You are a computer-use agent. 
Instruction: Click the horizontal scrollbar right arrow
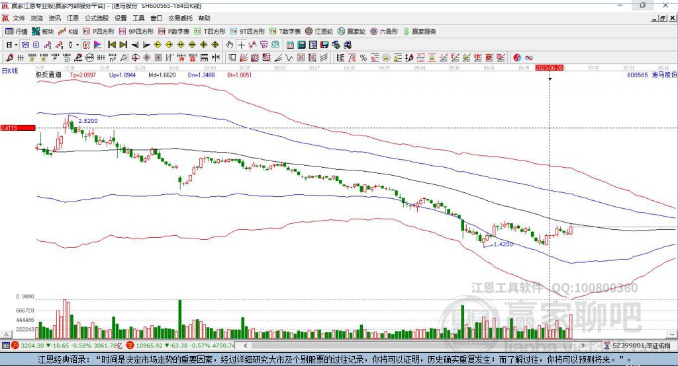pos(583,346)
